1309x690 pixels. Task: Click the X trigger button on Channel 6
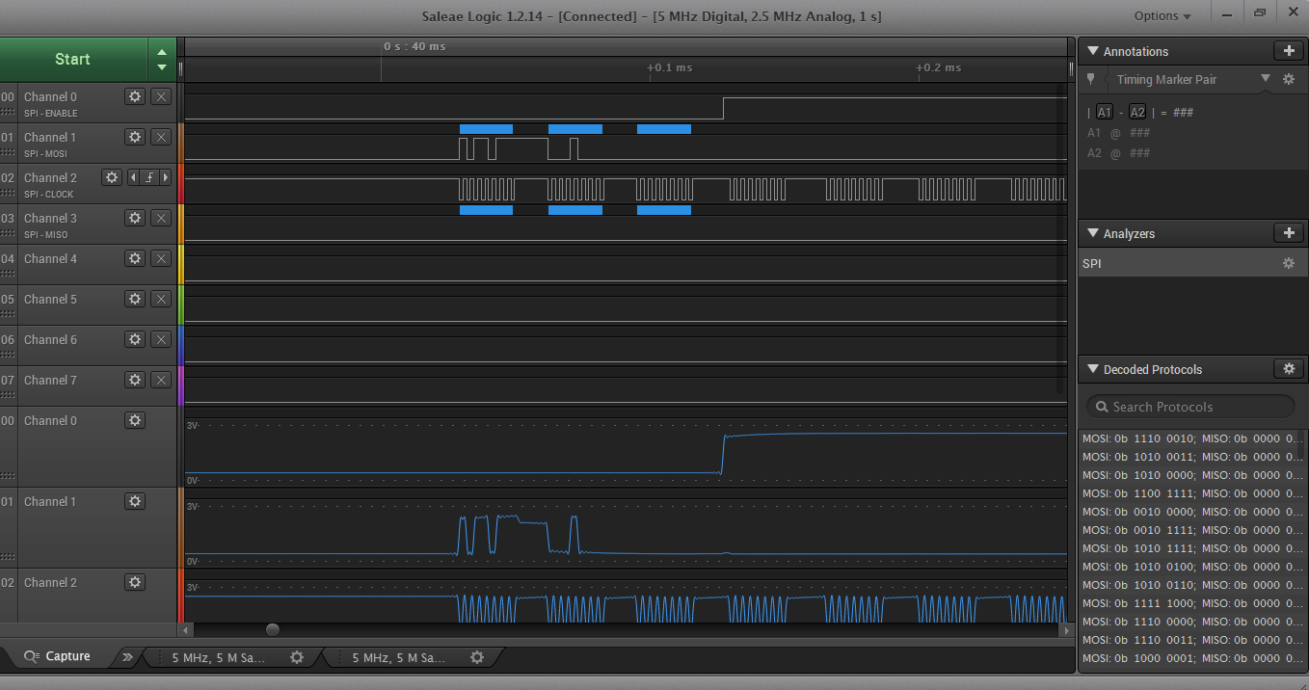click(x=162, y=339)
